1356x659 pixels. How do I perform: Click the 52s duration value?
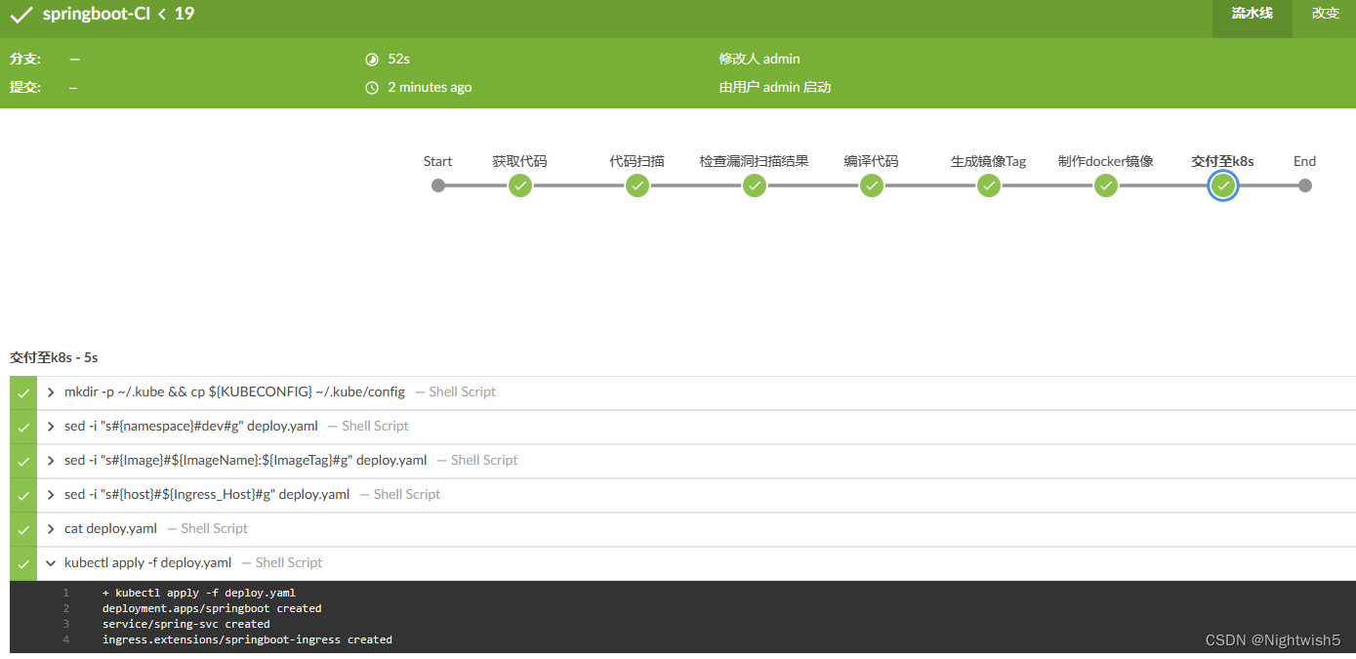coord(398,60)
